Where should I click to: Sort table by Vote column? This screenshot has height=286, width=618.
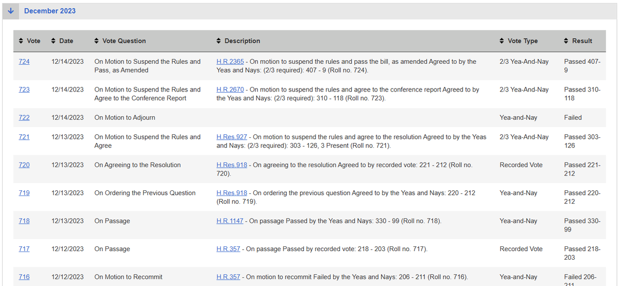pos(29,41)
